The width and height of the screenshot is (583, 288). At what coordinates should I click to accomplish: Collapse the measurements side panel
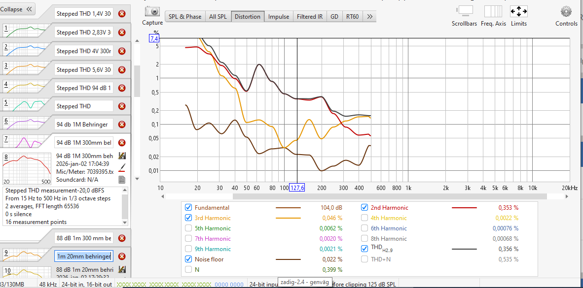(17, 9)
